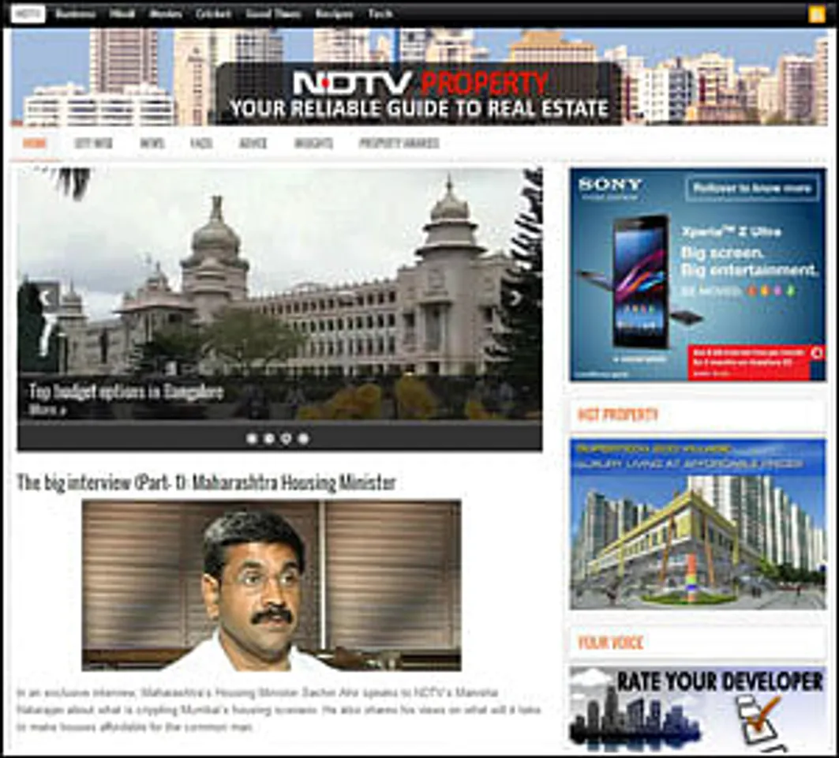Click the Sony logo in the advertisement

tap(610, 186)
